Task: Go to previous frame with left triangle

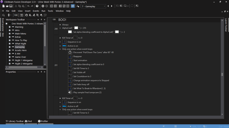Action: [x=108, y=6]
